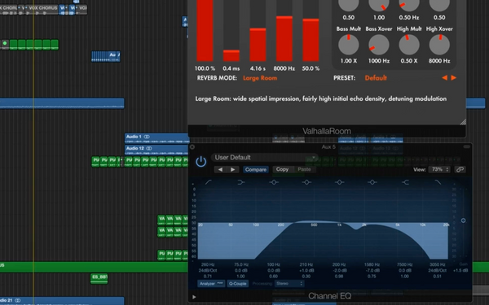Click the 0.71 Q value

(208, 276)
